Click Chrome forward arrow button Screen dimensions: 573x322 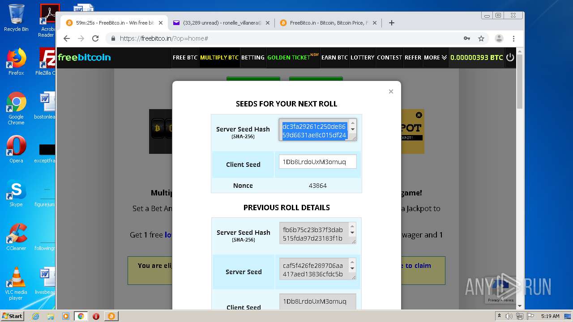coord(81,38)
